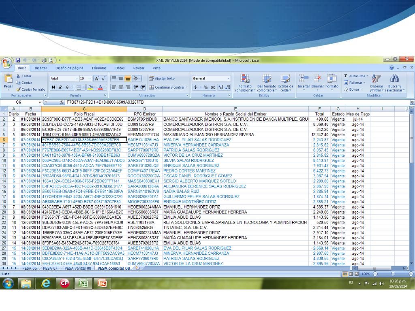The width and height of the screenshot is (415, 311).
Task: Expand the Combinar y centrar dropdown arrow
Action: 186,87
